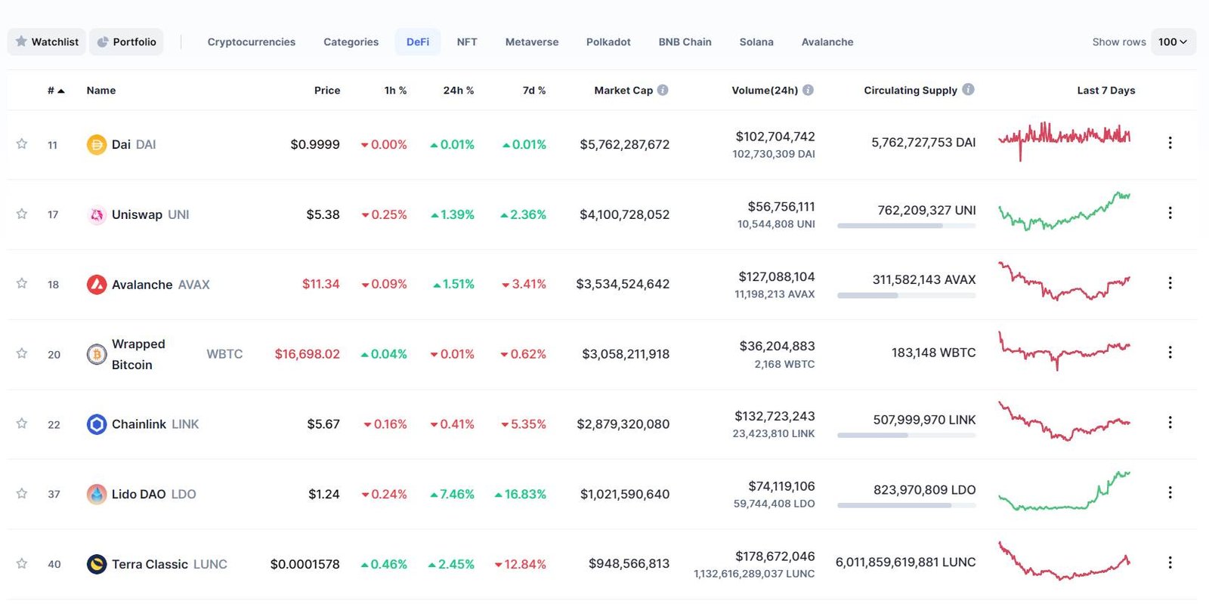
Task: Click Market Cap info icon
Action: [663, 90]
